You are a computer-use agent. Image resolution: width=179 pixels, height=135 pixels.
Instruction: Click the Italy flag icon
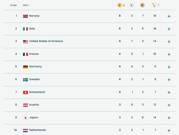(25, 29)
